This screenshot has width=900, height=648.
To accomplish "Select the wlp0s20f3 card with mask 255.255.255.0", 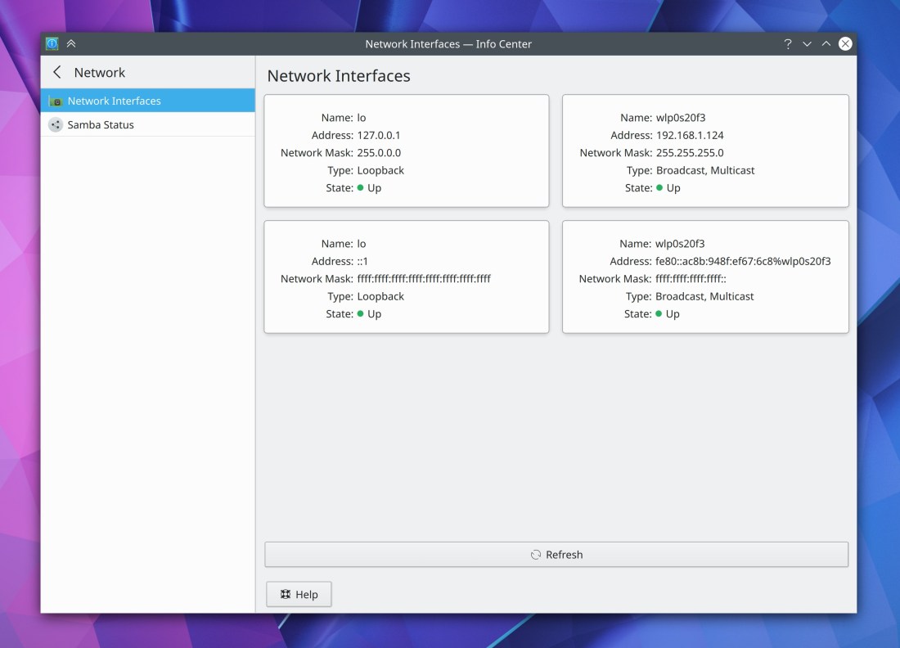I will click(705, 151).
